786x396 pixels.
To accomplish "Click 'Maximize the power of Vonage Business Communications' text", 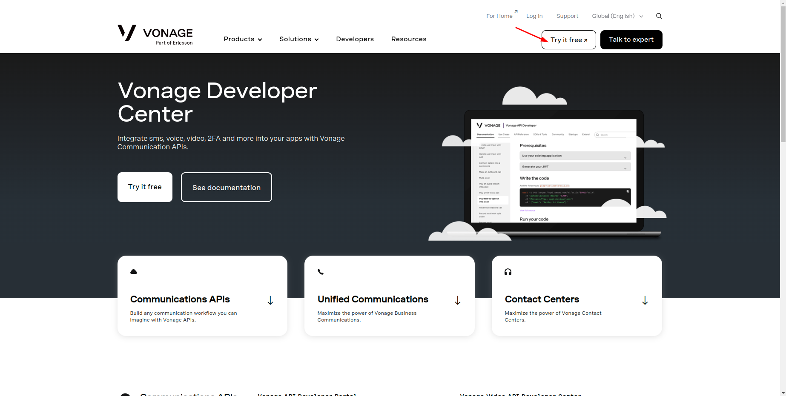I will click(x=367, y=316).
